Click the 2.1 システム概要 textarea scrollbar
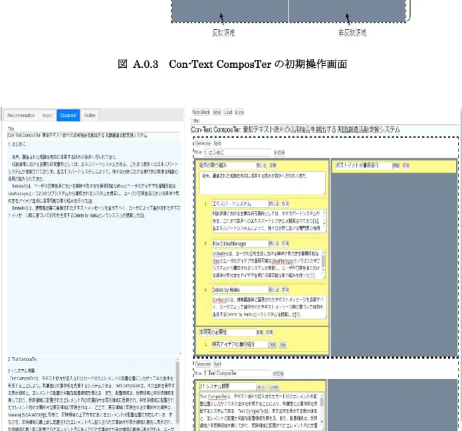Screen dimensions: 462x431 (322, 411)
